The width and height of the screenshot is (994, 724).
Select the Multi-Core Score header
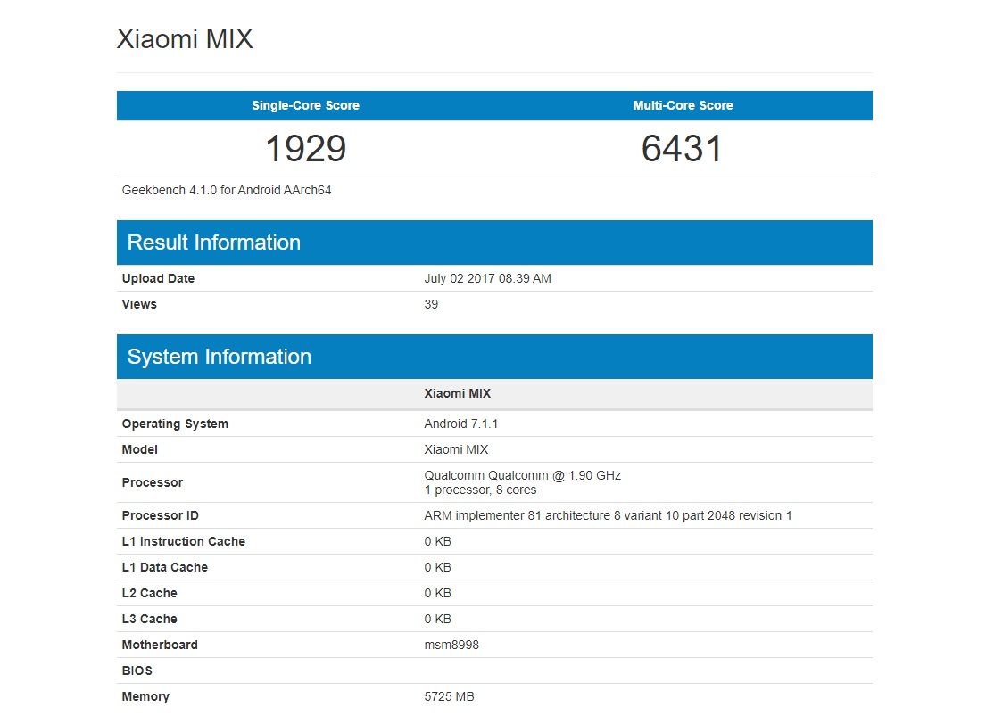click(x=683, y=106)
